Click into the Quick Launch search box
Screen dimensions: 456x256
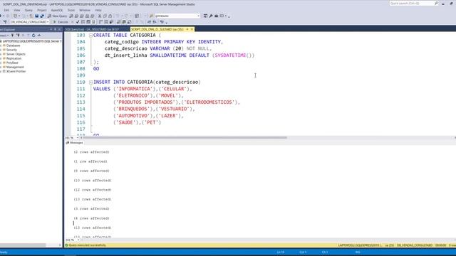coord(412,4)
